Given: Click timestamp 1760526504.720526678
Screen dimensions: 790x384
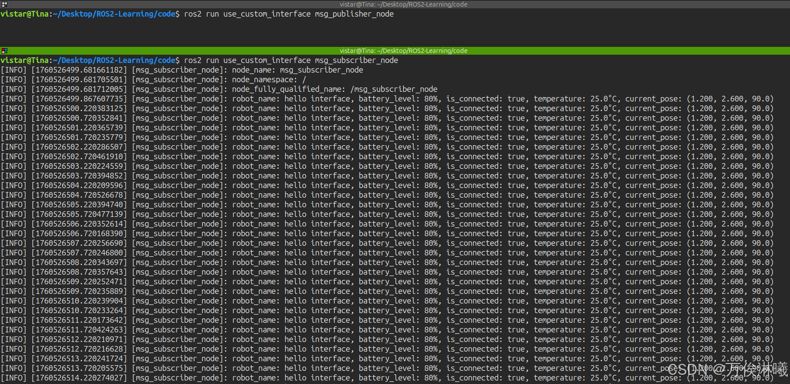Looking at the screenshot, I should click(79, 195).
